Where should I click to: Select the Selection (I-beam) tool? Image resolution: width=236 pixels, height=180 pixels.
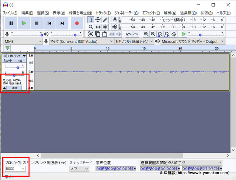pyautogui.click(x=91, y=20)
